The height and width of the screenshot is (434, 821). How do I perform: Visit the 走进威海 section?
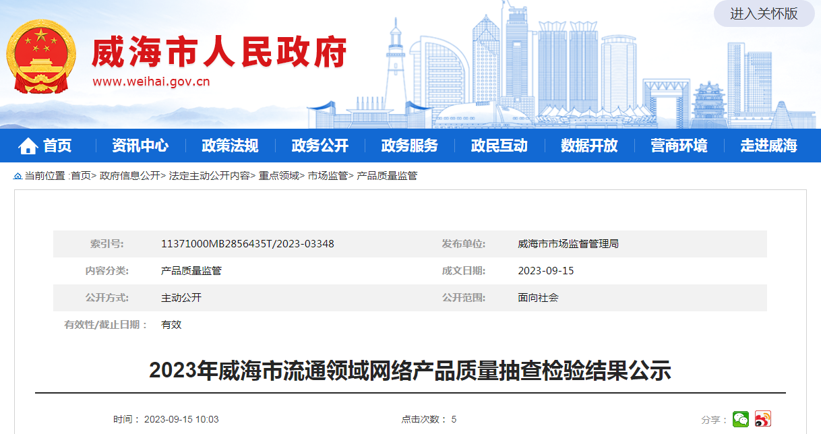[x=768, y=146]
